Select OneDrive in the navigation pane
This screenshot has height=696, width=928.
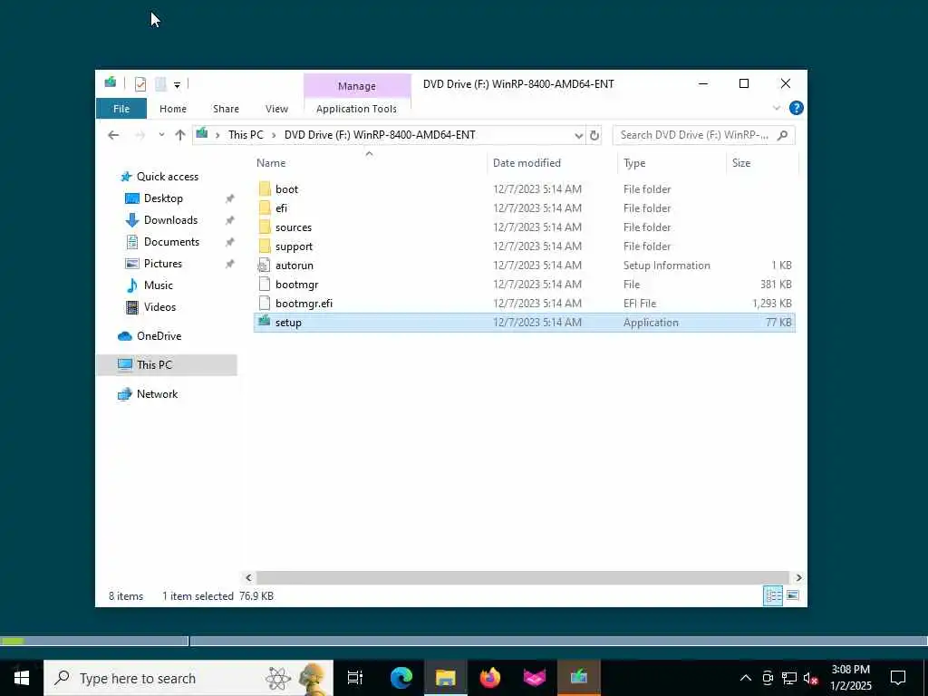(x=159, y=336)
